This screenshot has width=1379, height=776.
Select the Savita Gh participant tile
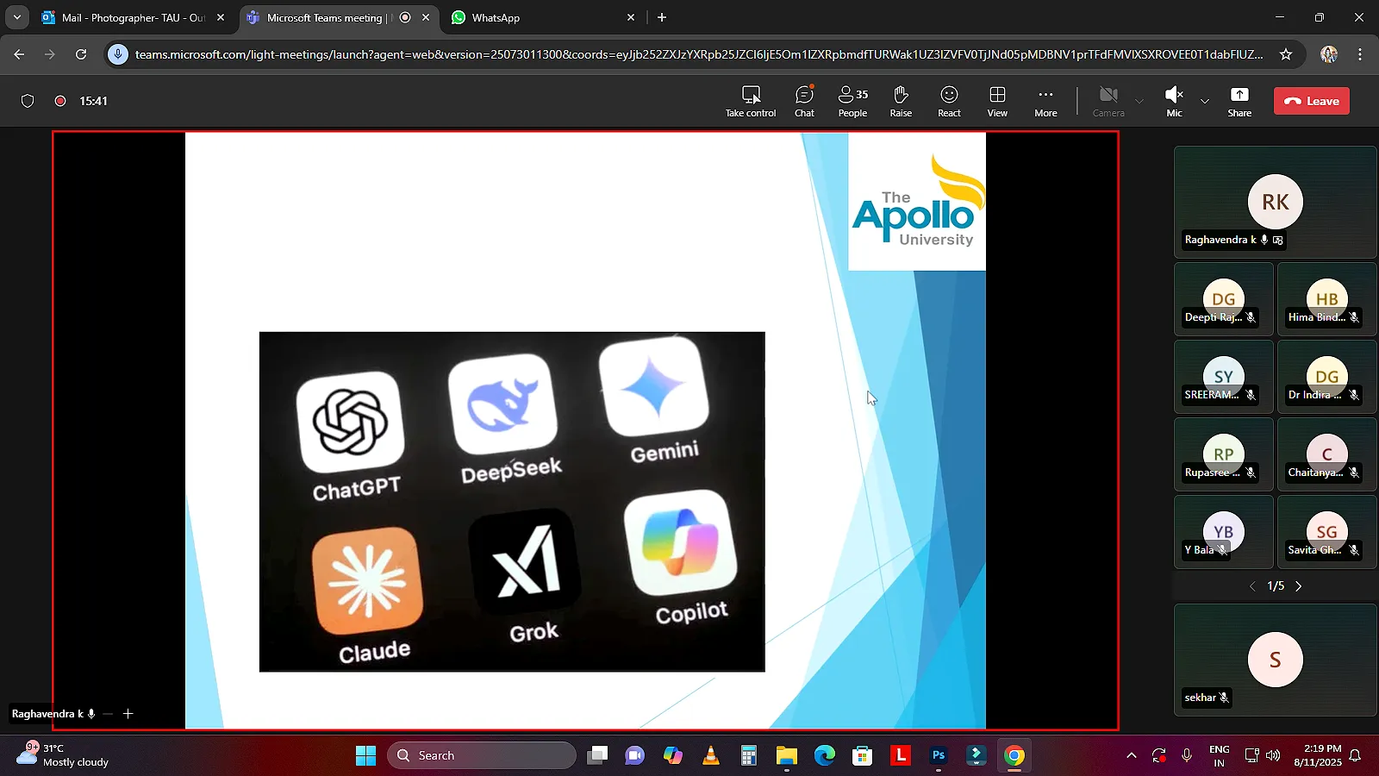(1326, 531)
